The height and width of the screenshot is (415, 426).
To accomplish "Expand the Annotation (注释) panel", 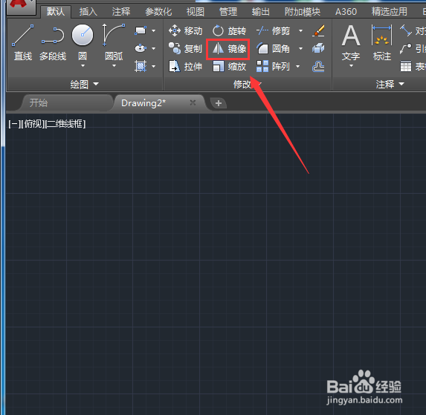I will click(390, 85).
